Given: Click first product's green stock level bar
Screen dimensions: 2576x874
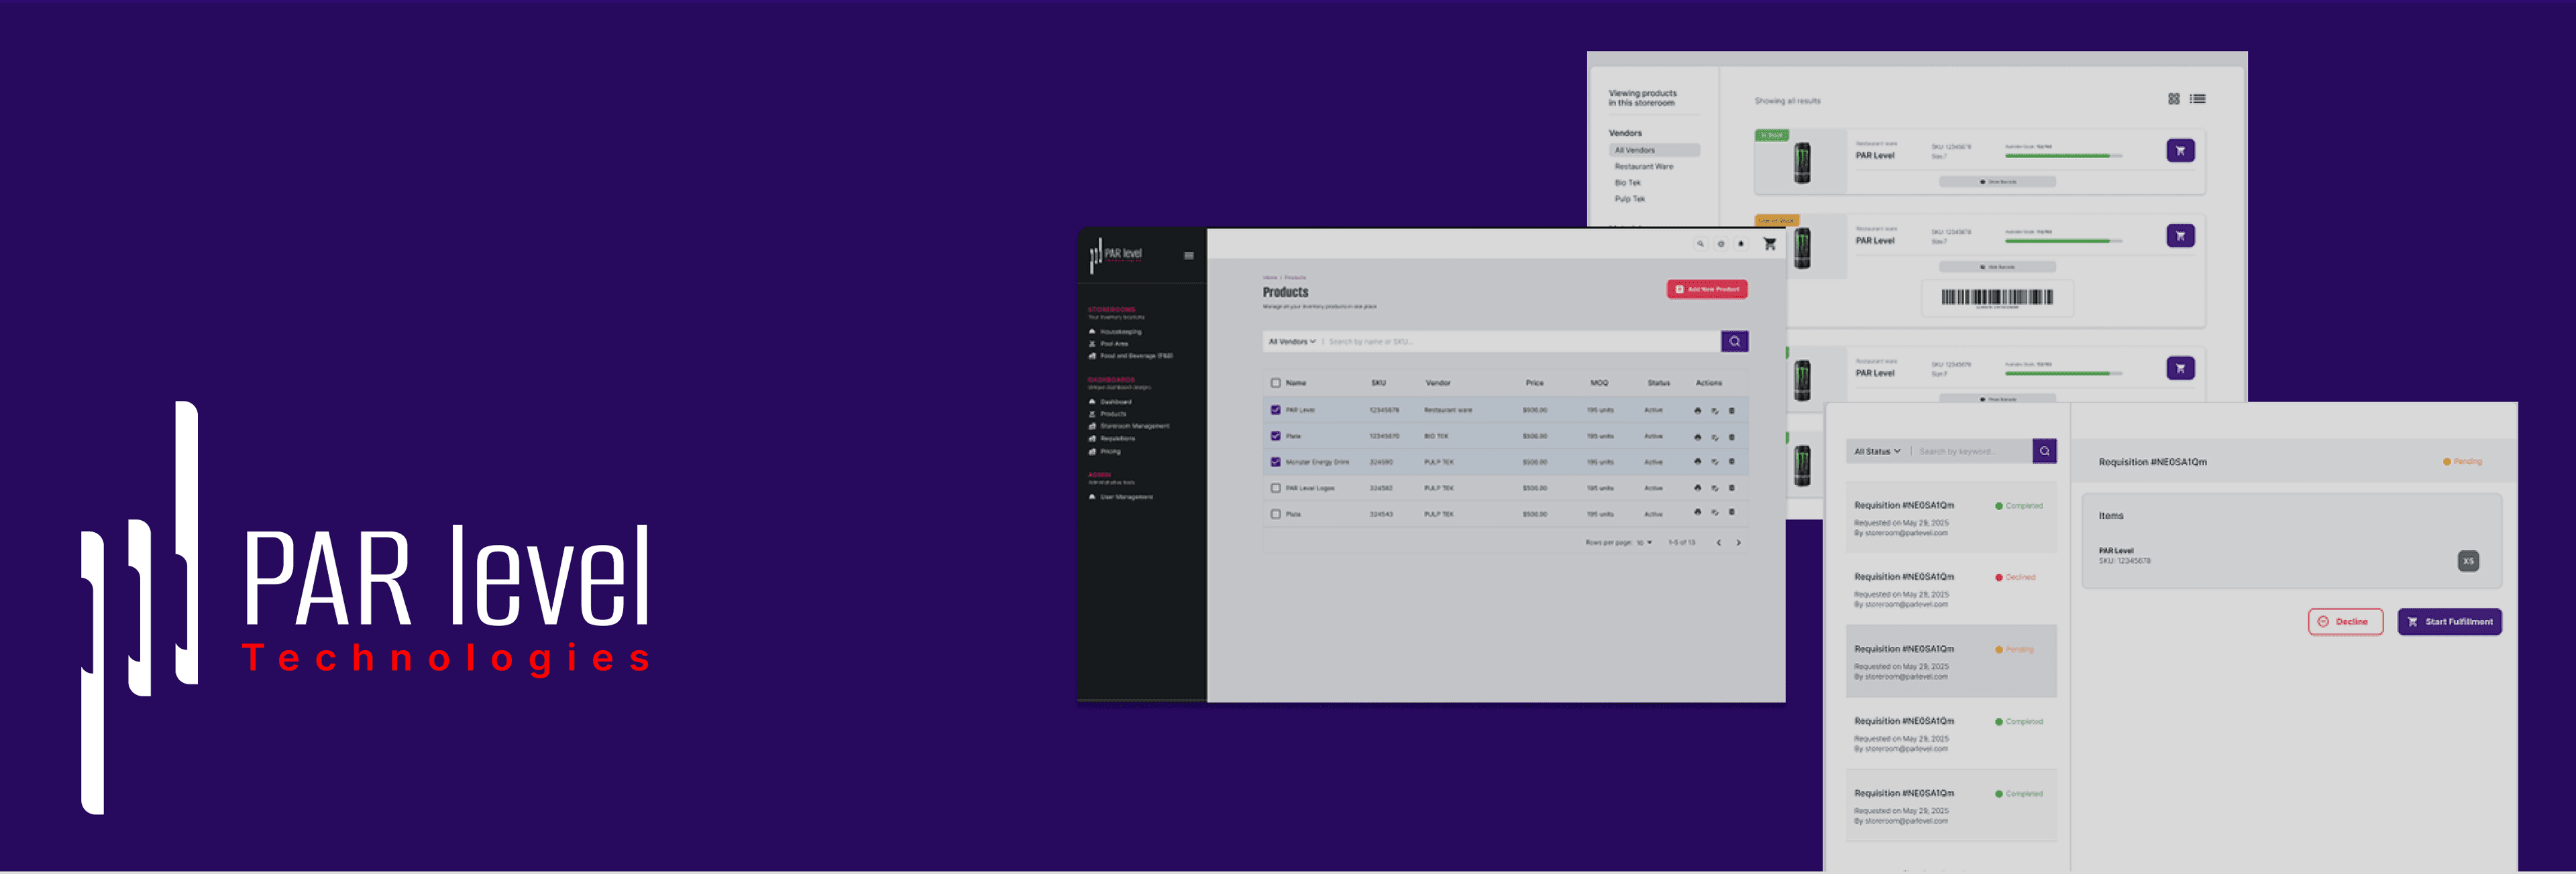Looking at the screenshot, I should pos(2057,155).
